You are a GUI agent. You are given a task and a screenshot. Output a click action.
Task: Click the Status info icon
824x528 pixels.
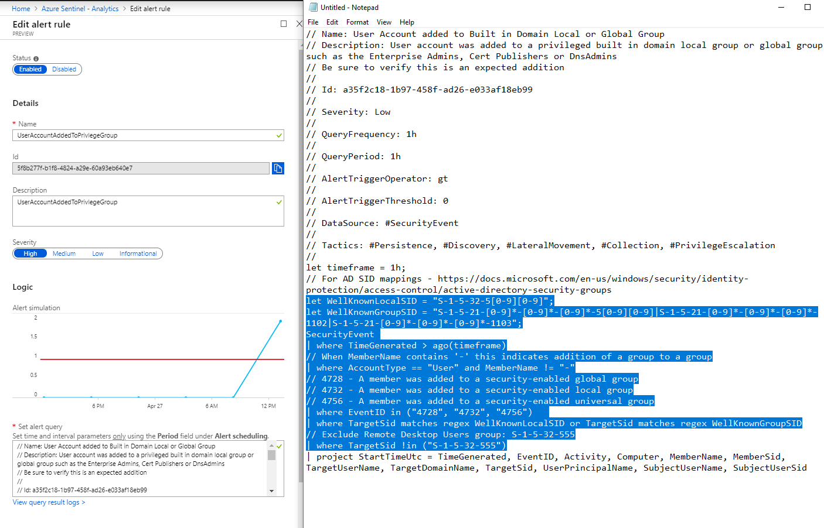tap(36, 59)
